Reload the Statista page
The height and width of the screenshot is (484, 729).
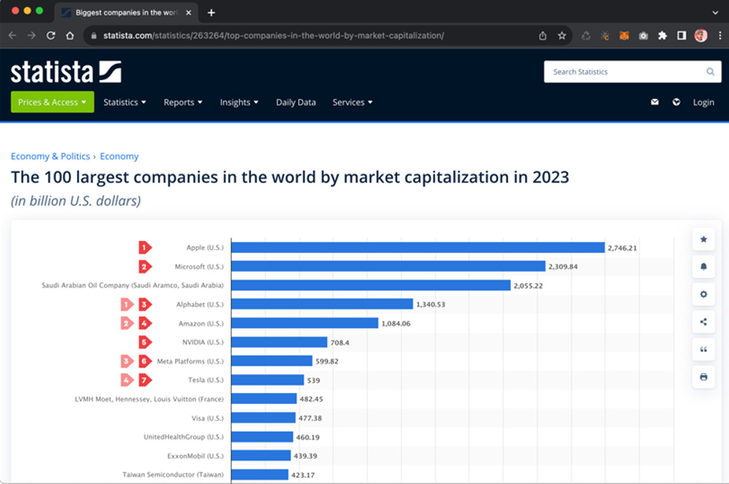tap(51, 35)
